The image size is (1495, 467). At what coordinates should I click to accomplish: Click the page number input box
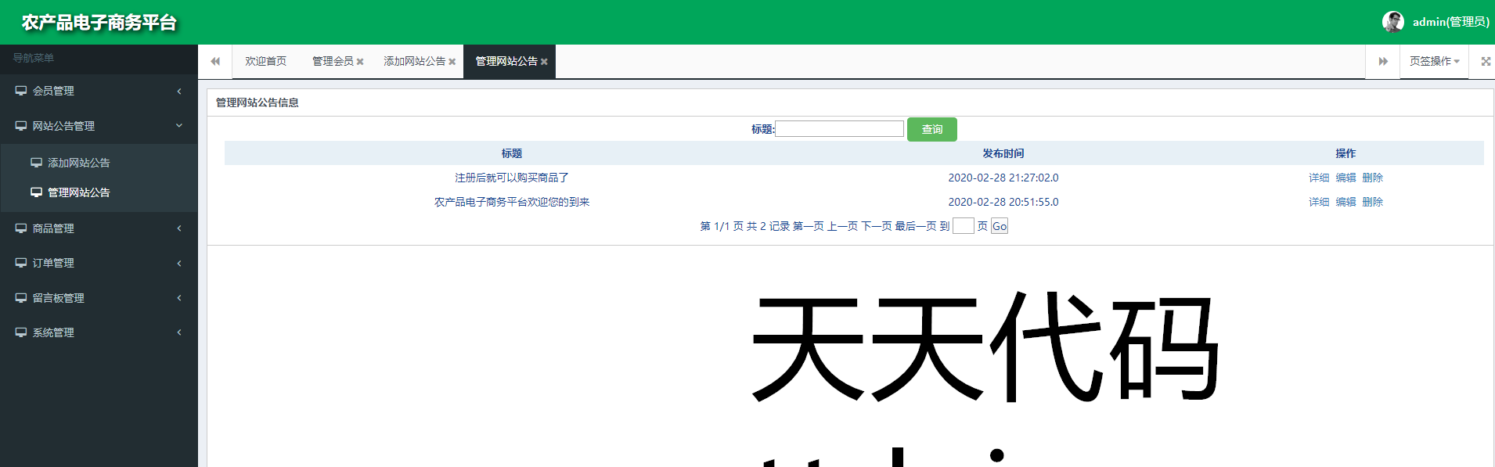pos(963,226)
